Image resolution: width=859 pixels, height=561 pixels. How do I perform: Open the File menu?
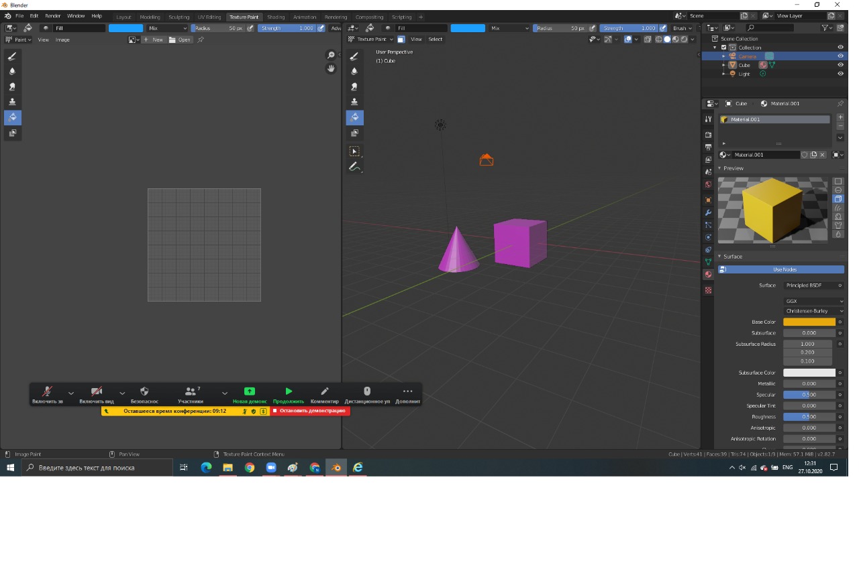click(18, 15)
